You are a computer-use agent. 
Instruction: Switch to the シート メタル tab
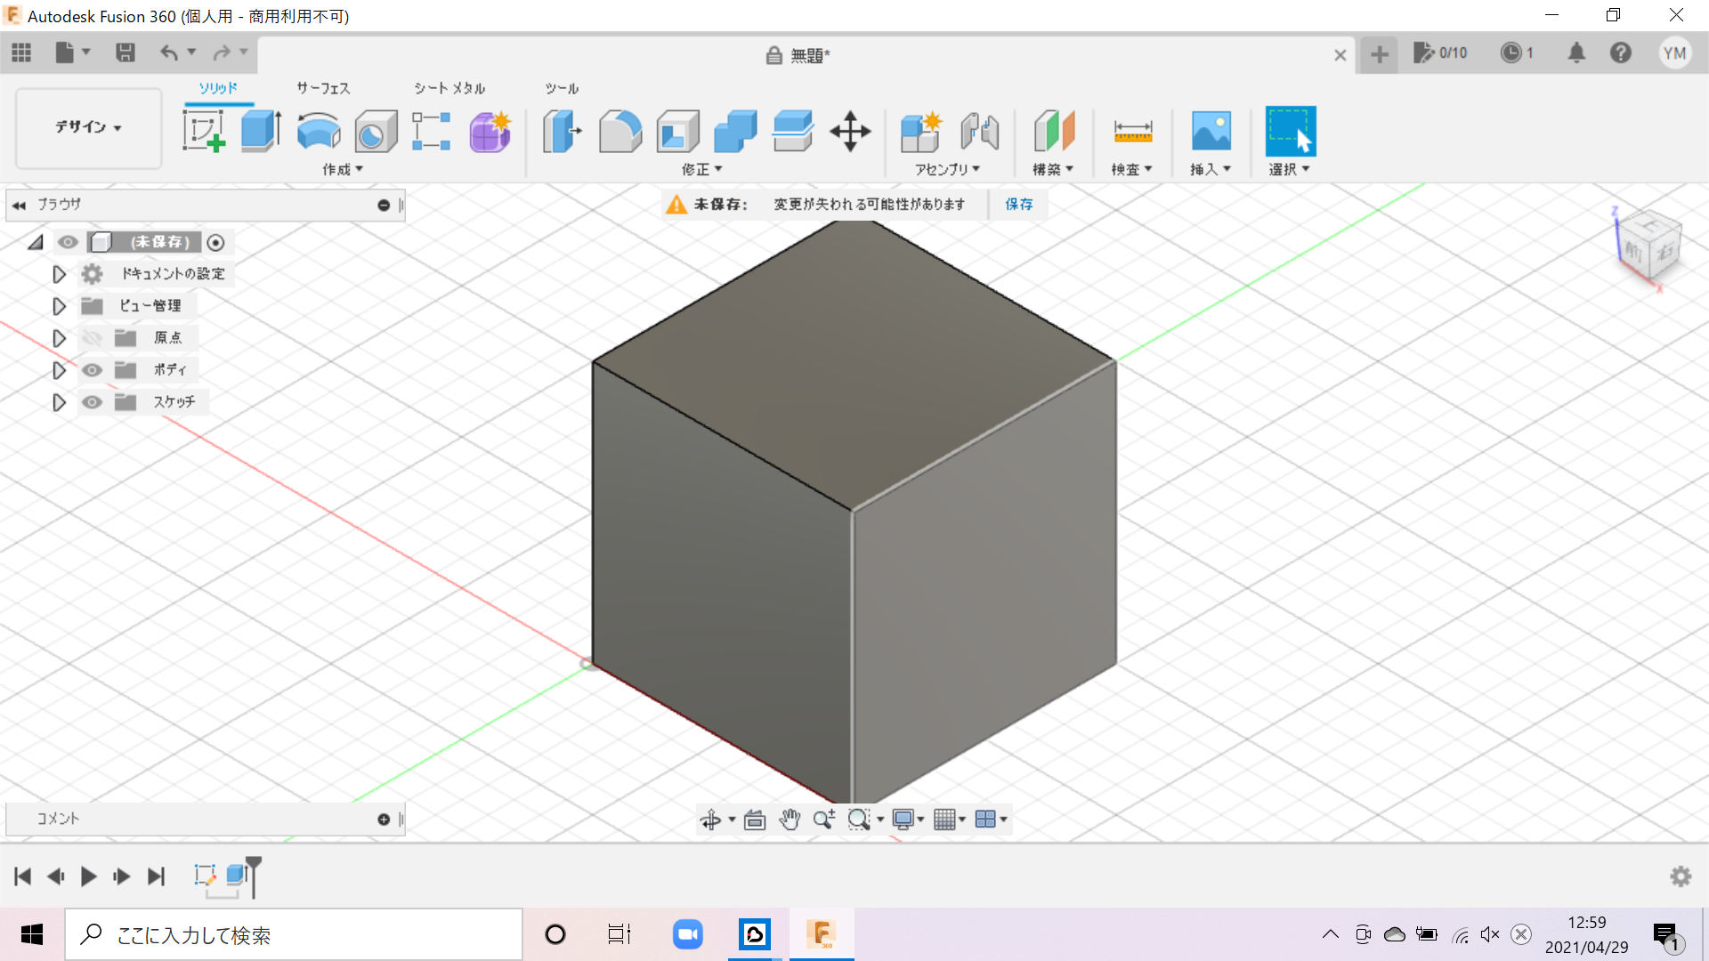tap(450, 88)
